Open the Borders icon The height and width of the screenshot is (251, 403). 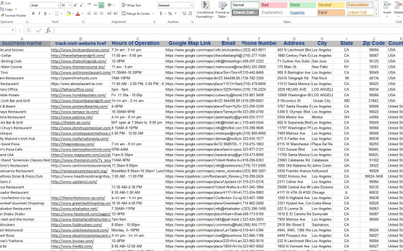pos(57,14)
